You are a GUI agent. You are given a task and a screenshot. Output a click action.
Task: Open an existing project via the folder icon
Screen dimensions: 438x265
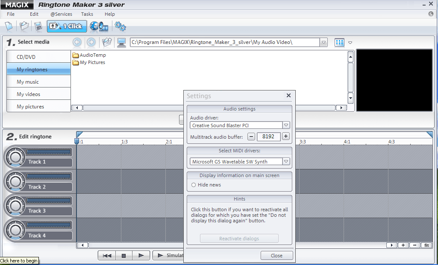(24, 26)
